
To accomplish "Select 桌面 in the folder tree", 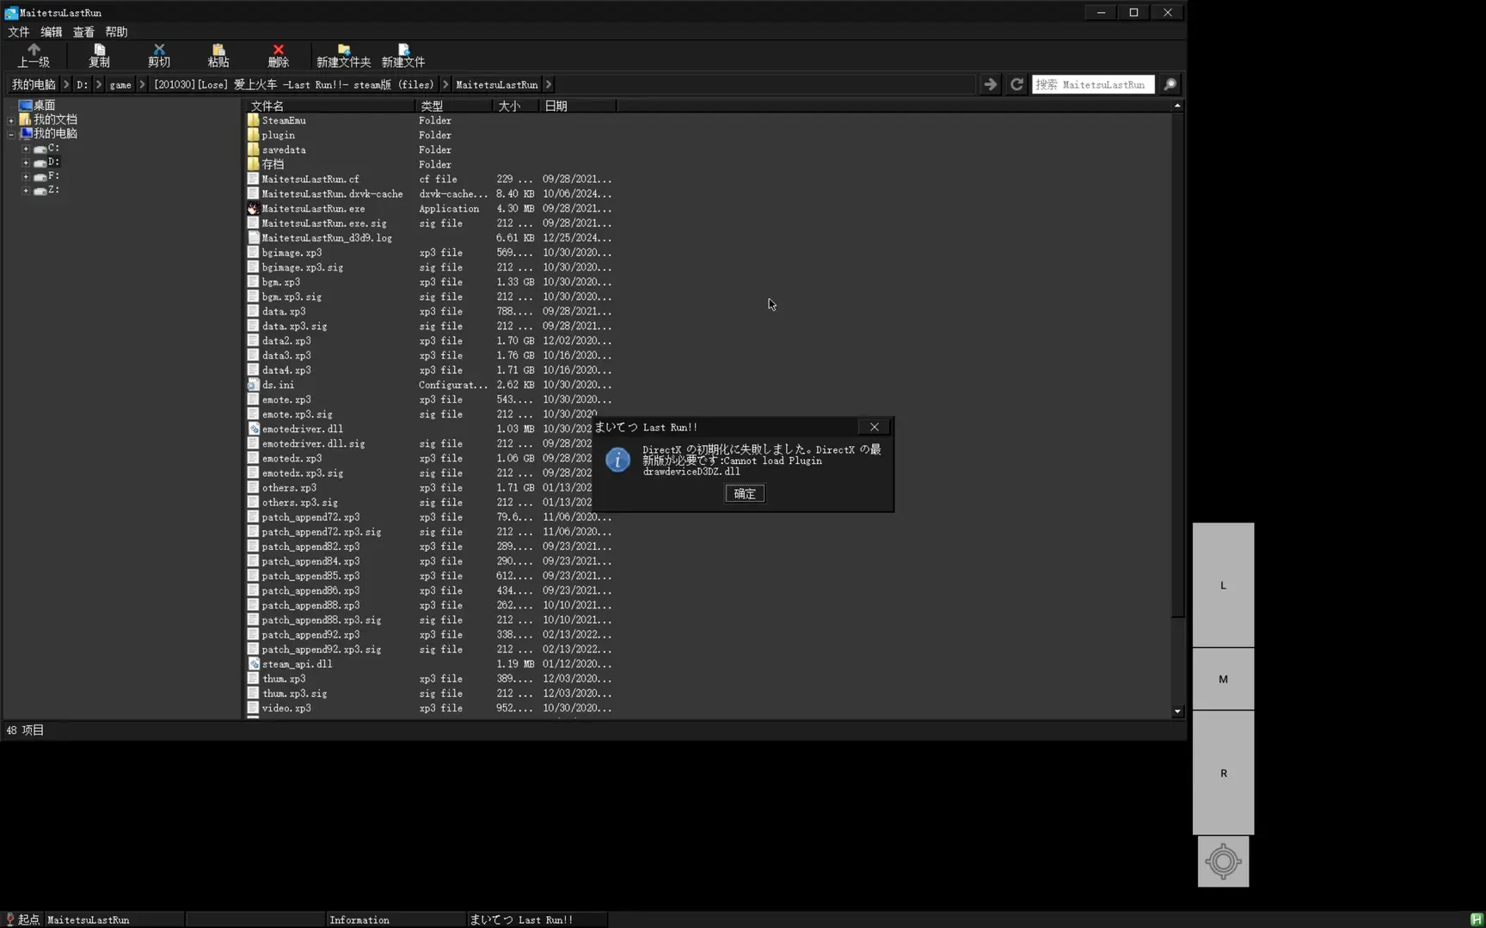I will click(x=44, y=105).
